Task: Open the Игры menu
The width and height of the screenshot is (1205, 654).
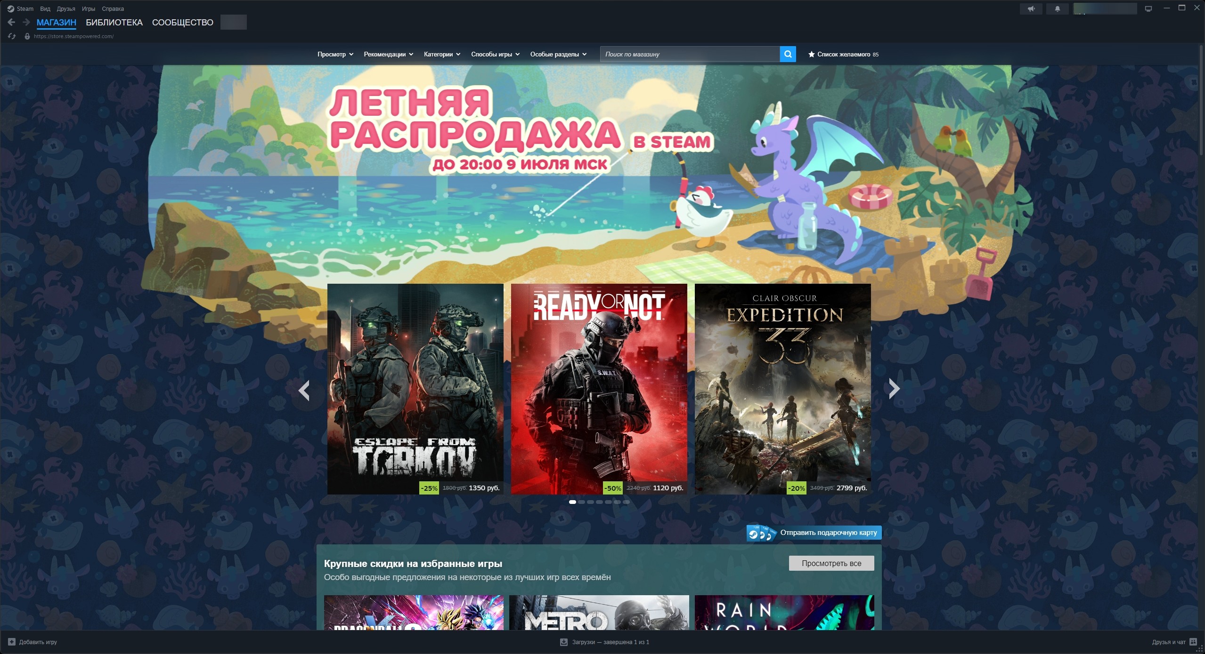Action: pos(89,8)
